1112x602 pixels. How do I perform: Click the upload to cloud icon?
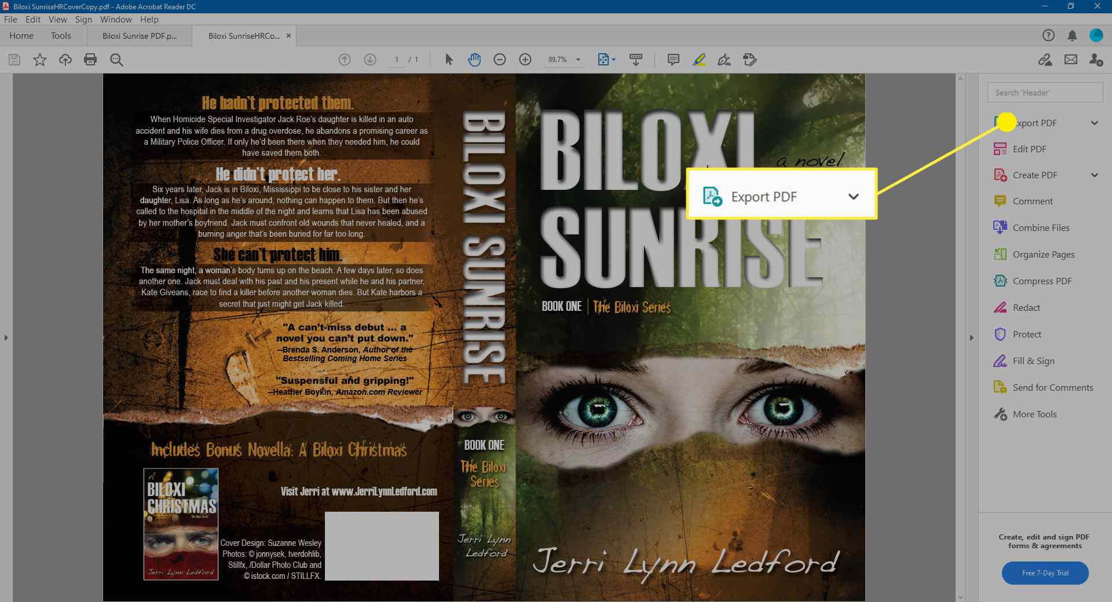(65, 60)
